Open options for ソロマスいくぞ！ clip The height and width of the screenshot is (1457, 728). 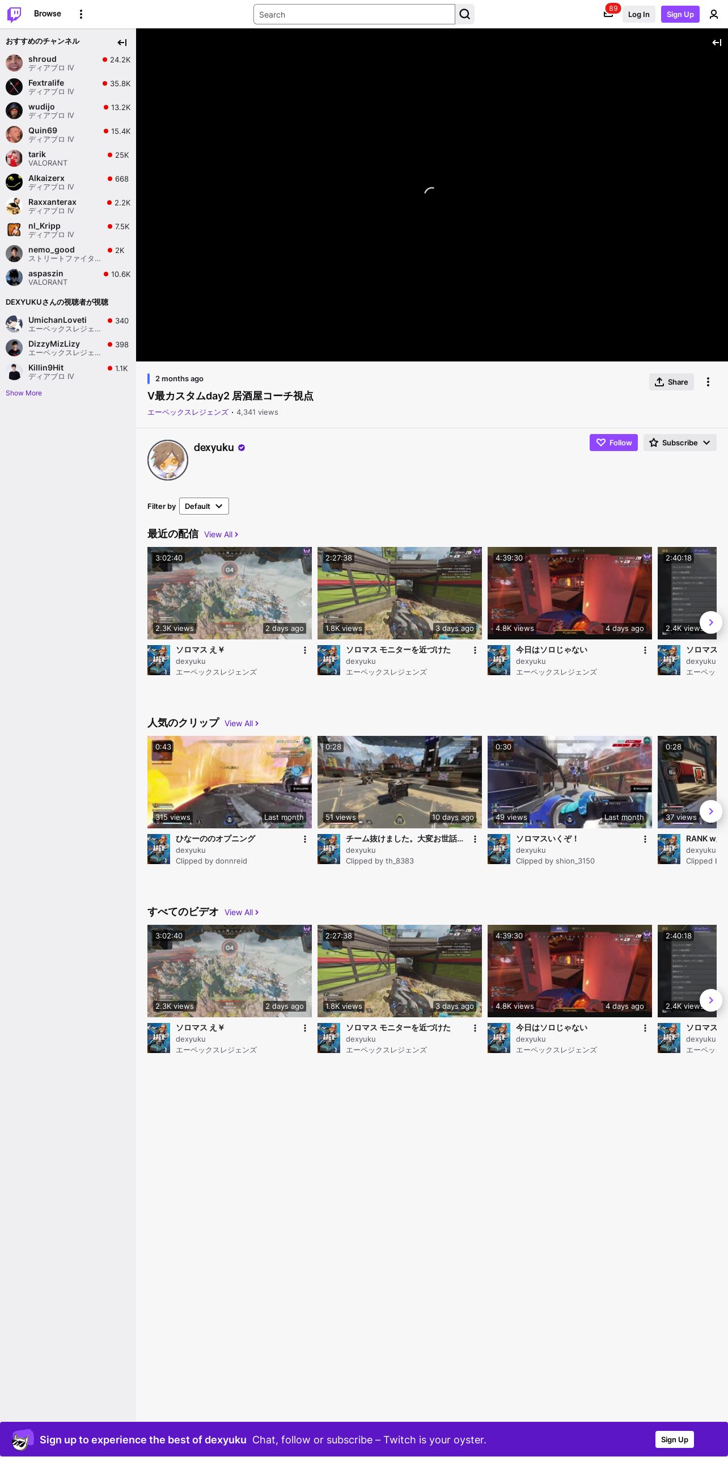[645, 839]
